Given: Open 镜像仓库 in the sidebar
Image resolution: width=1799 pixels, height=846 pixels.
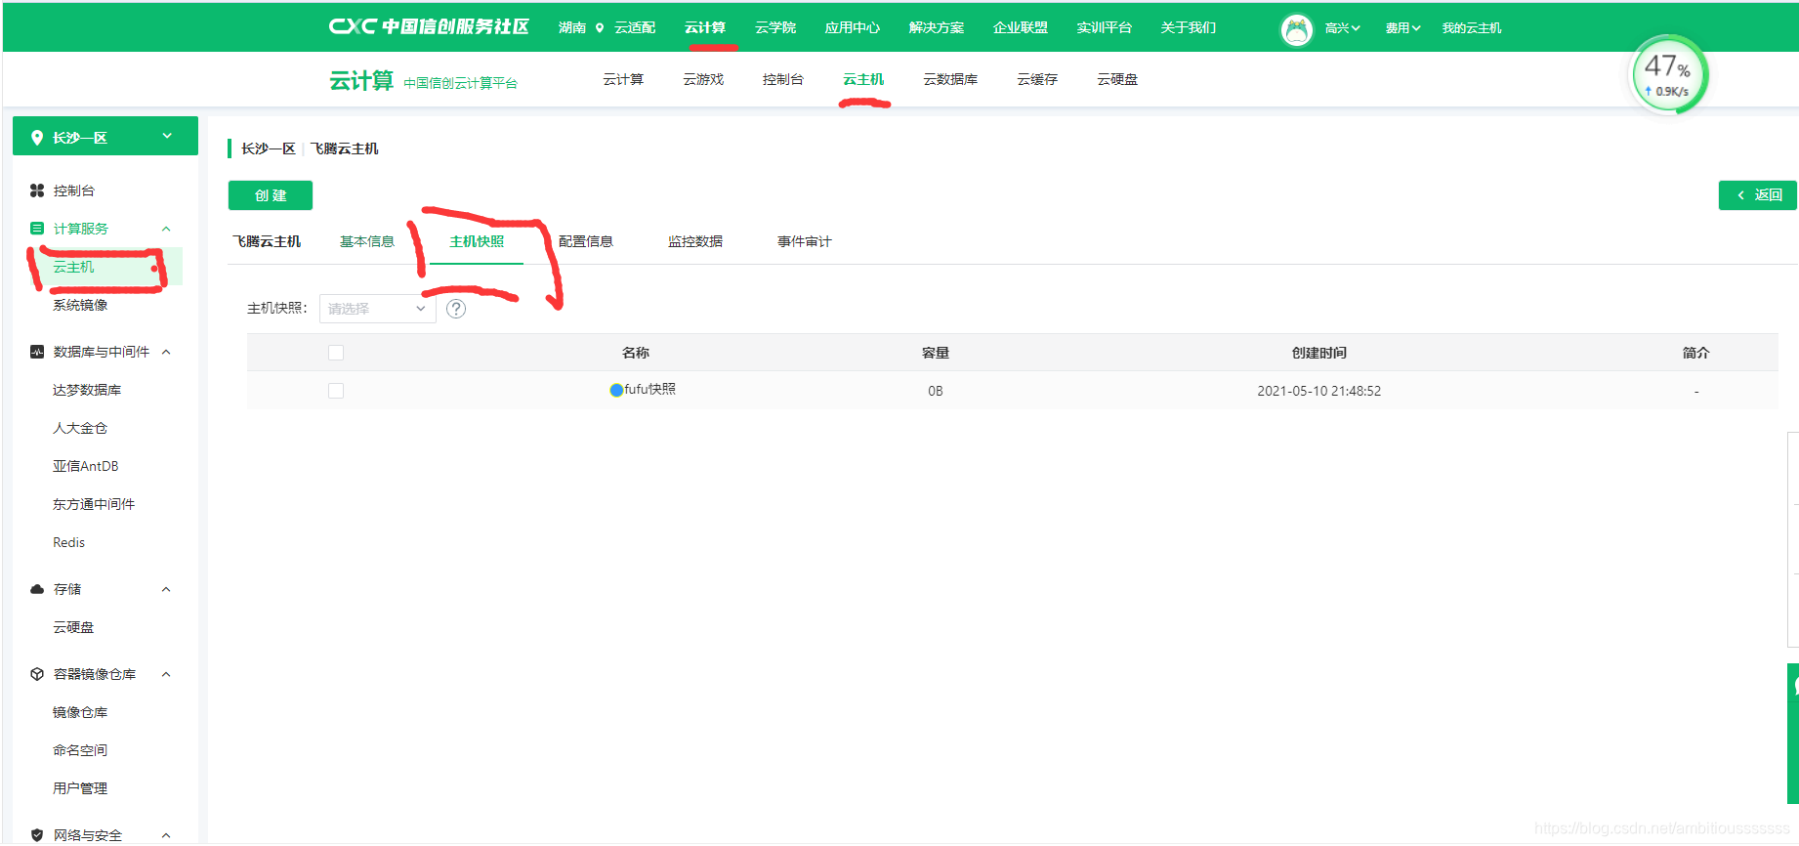Looking at the screenshot, I should click(x=80, y=712).
